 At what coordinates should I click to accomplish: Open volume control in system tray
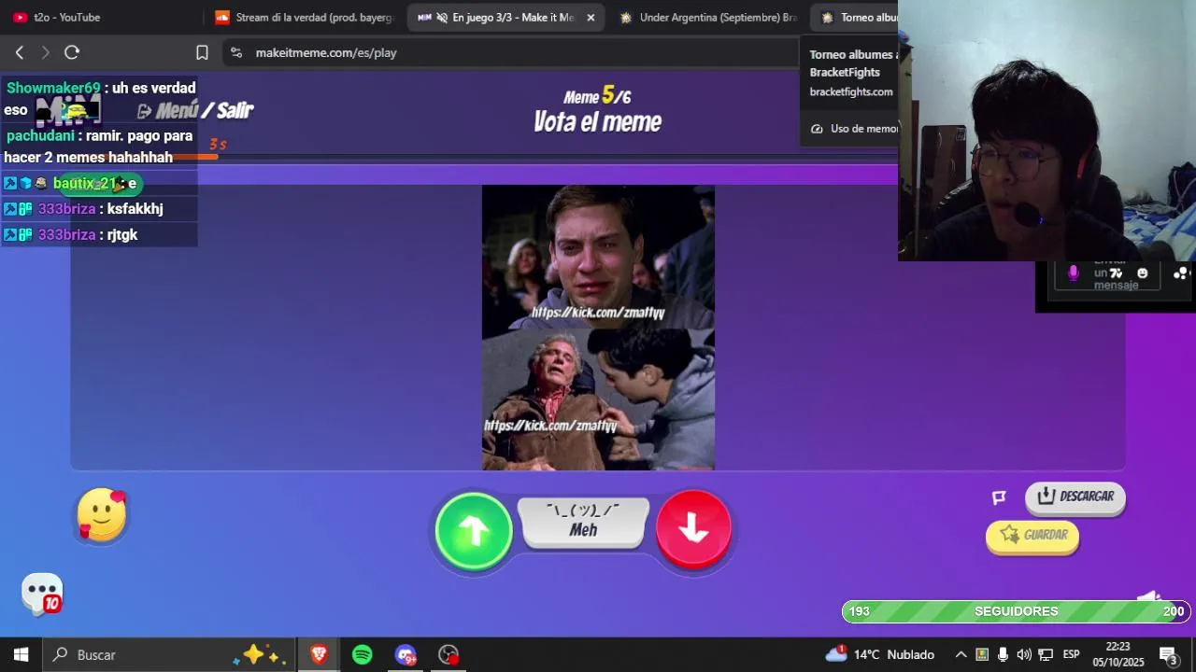[x=1024, y=654]
